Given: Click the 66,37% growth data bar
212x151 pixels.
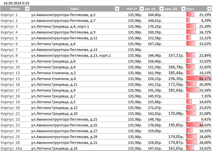Looking at the screenshot, I should [x=199, y=79].
